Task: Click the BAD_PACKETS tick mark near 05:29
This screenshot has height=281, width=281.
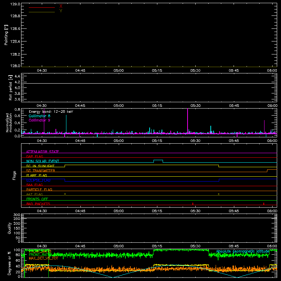Action: point(193,204)
